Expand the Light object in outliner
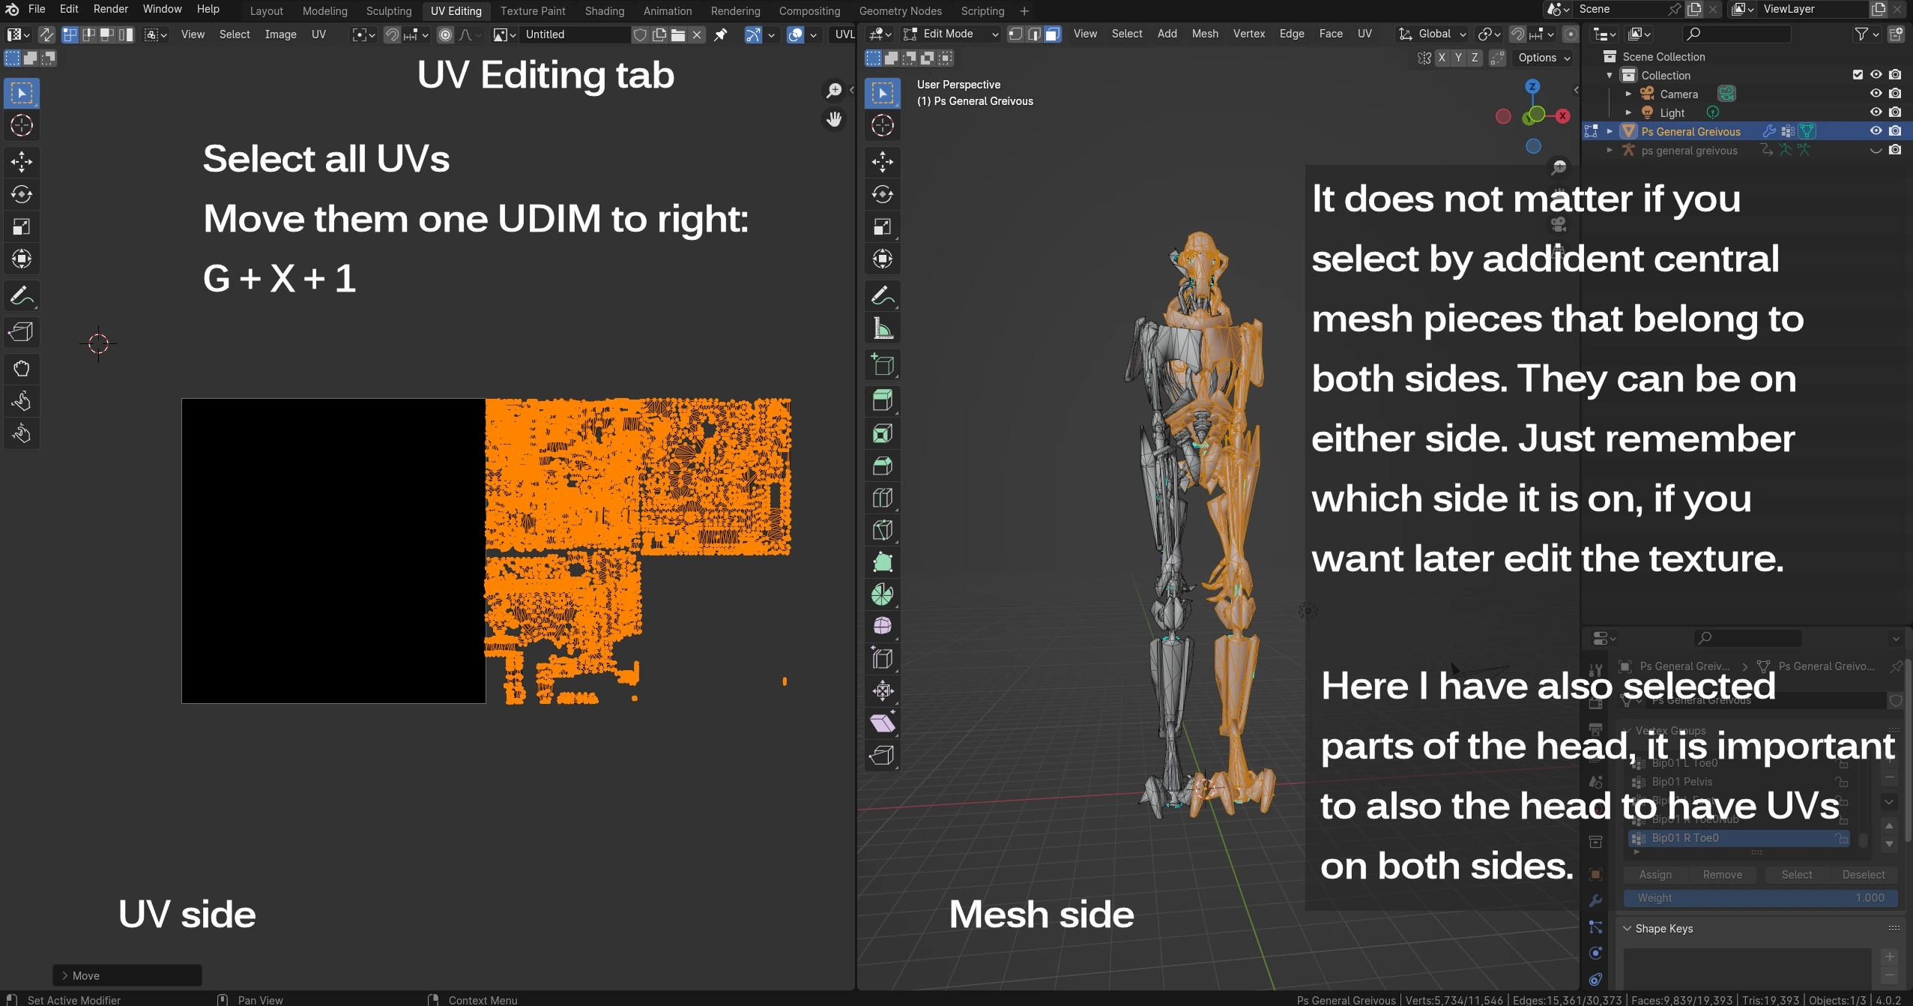 click(1628, 112)
